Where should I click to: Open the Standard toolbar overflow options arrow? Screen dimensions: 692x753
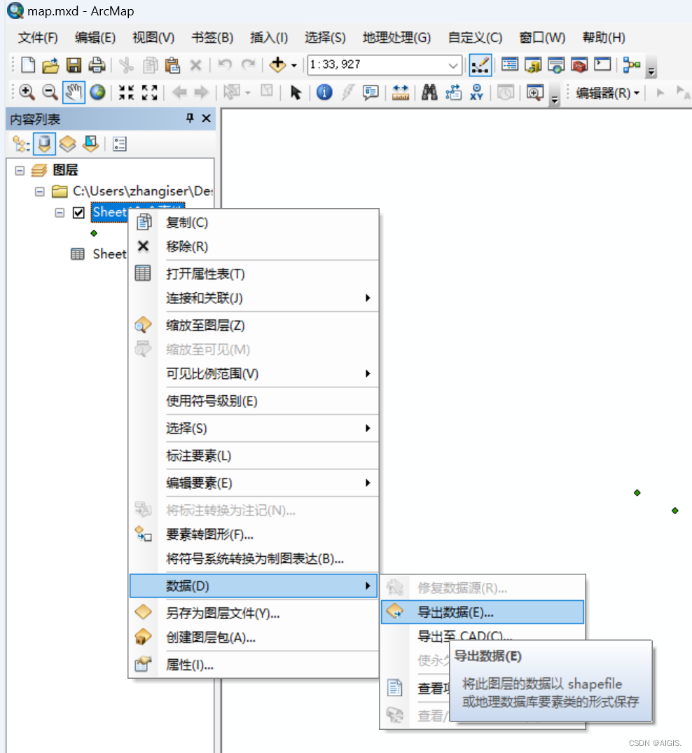(x=651, y=71)
